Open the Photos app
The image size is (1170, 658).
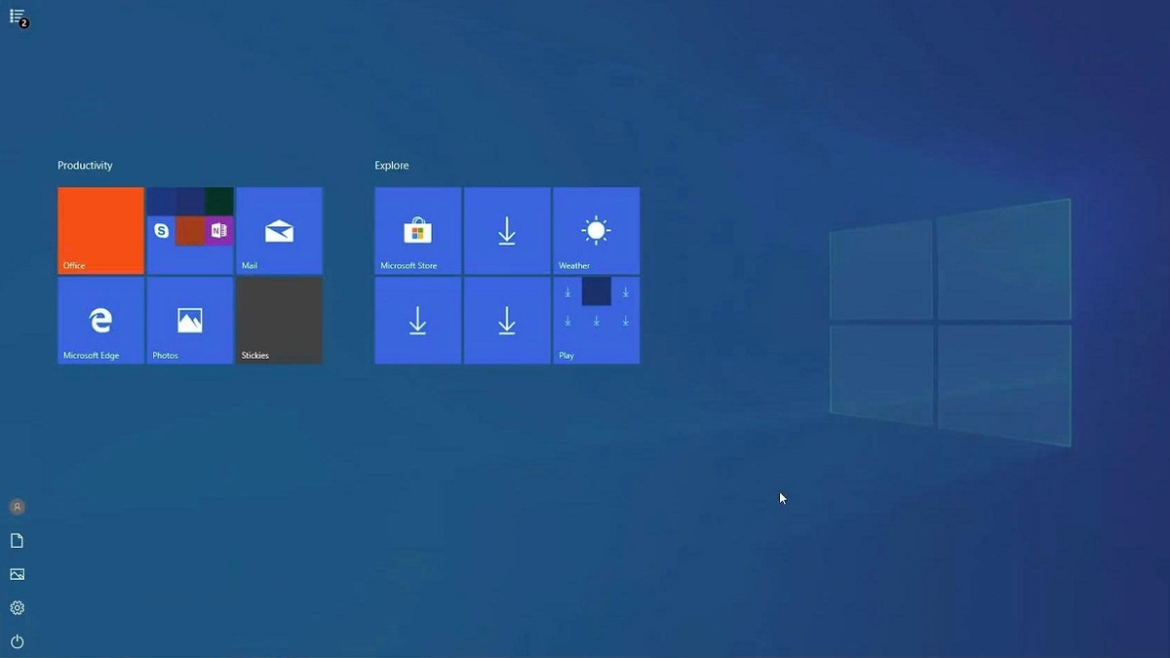coord(189,320)
